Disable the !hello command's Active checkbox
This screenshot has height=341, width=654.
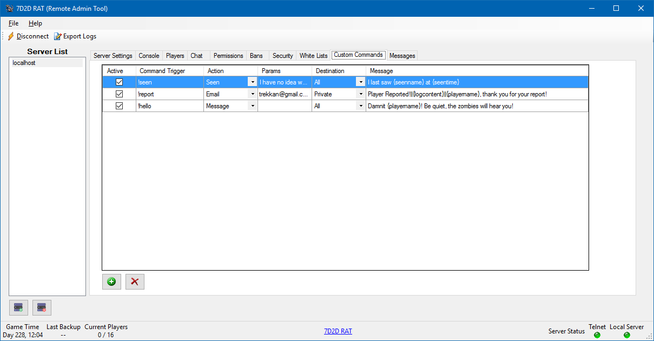[119, 106]
